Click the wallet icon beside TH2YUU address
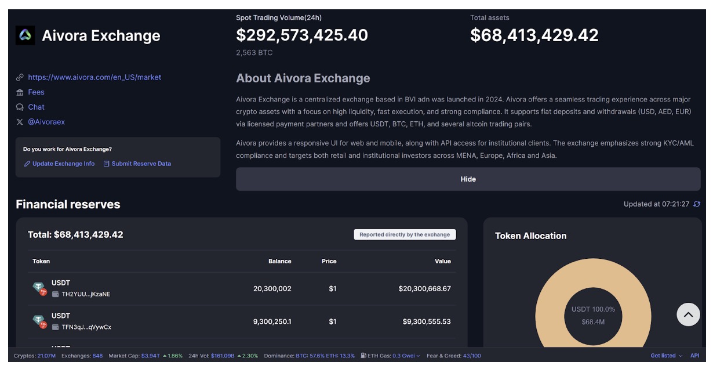This screenshot has height=369, width=713. (x=56, y=294)
